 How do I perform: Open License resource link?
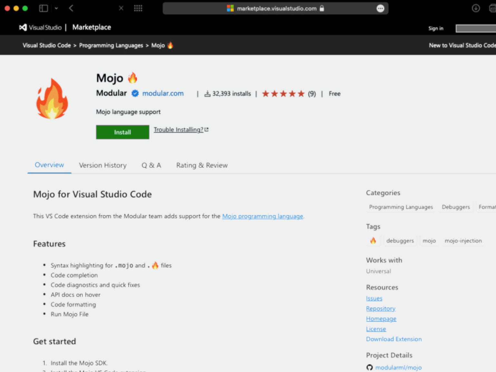point(376,329)
